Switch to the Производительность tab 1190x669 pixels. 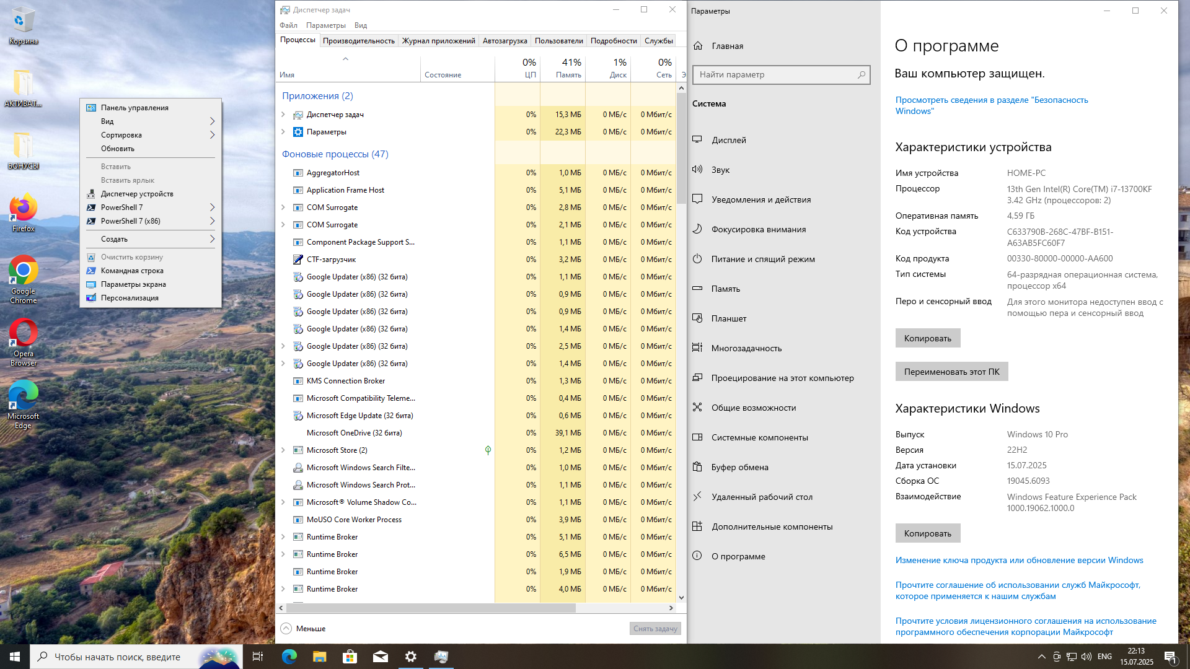[359, 41]
